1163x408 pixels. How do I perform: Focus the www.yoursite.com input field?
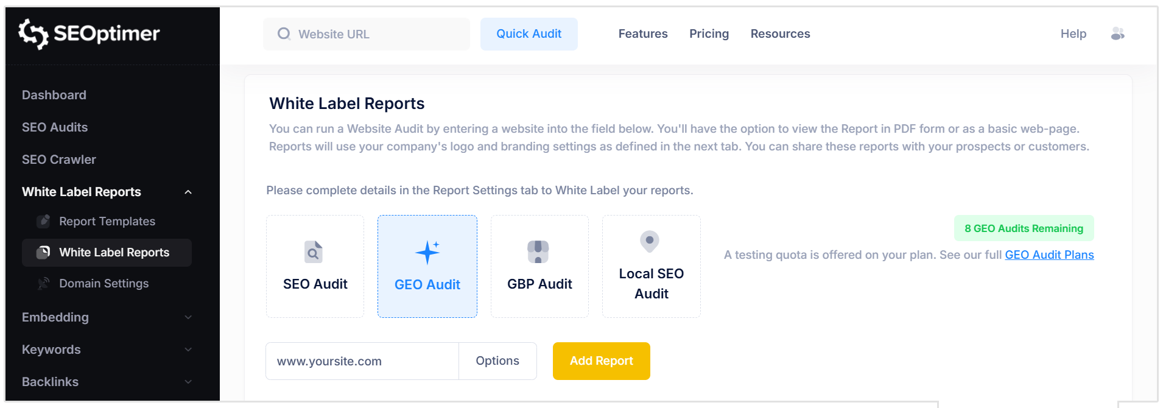point(362,361)
